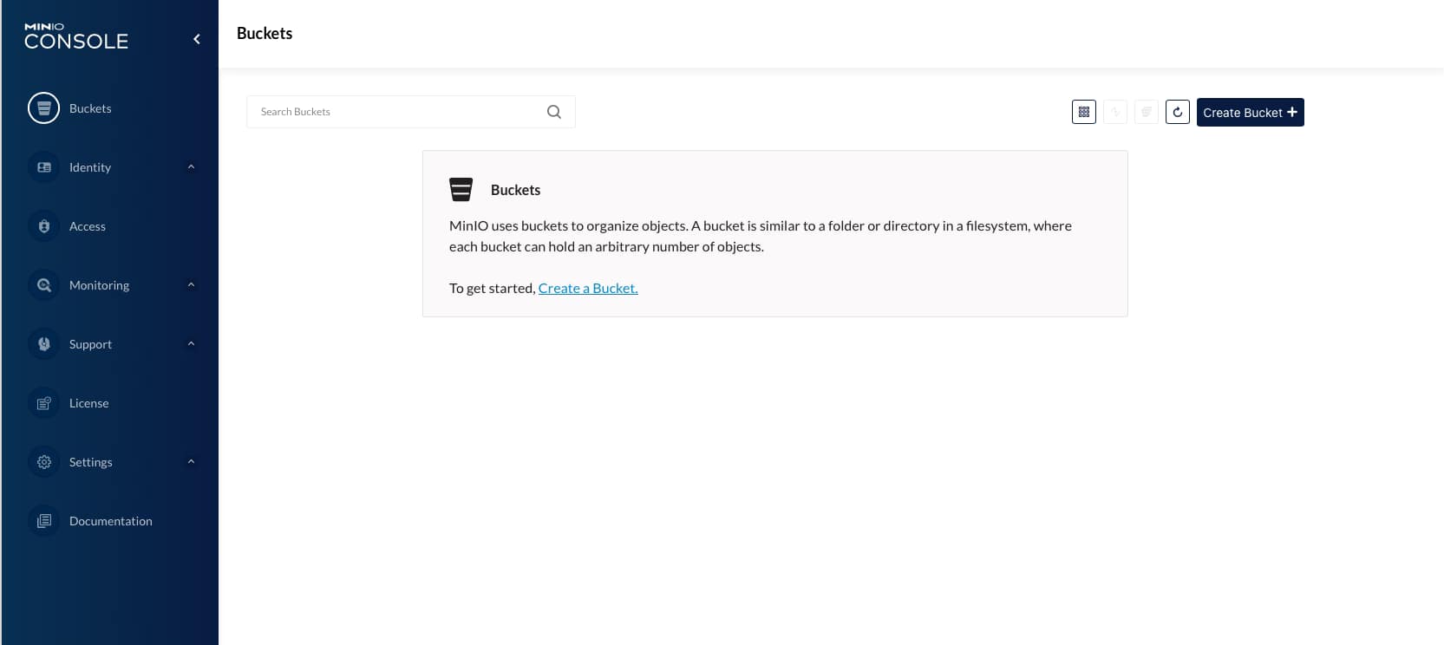The image size is (1444, 645).
Task: Click the Settings gear icon
Action: [x=43, y=462]
